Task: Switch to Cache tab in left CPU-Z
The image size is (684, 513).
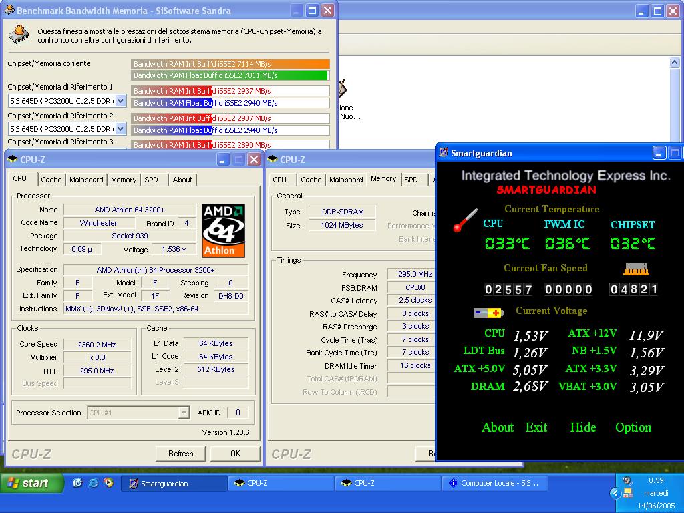Action: [51, 179]
